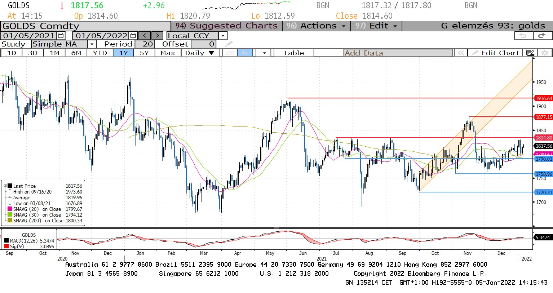553x293 pixels.
Task: Click the black Last Price color swatch
Action: tap(10, 186)
